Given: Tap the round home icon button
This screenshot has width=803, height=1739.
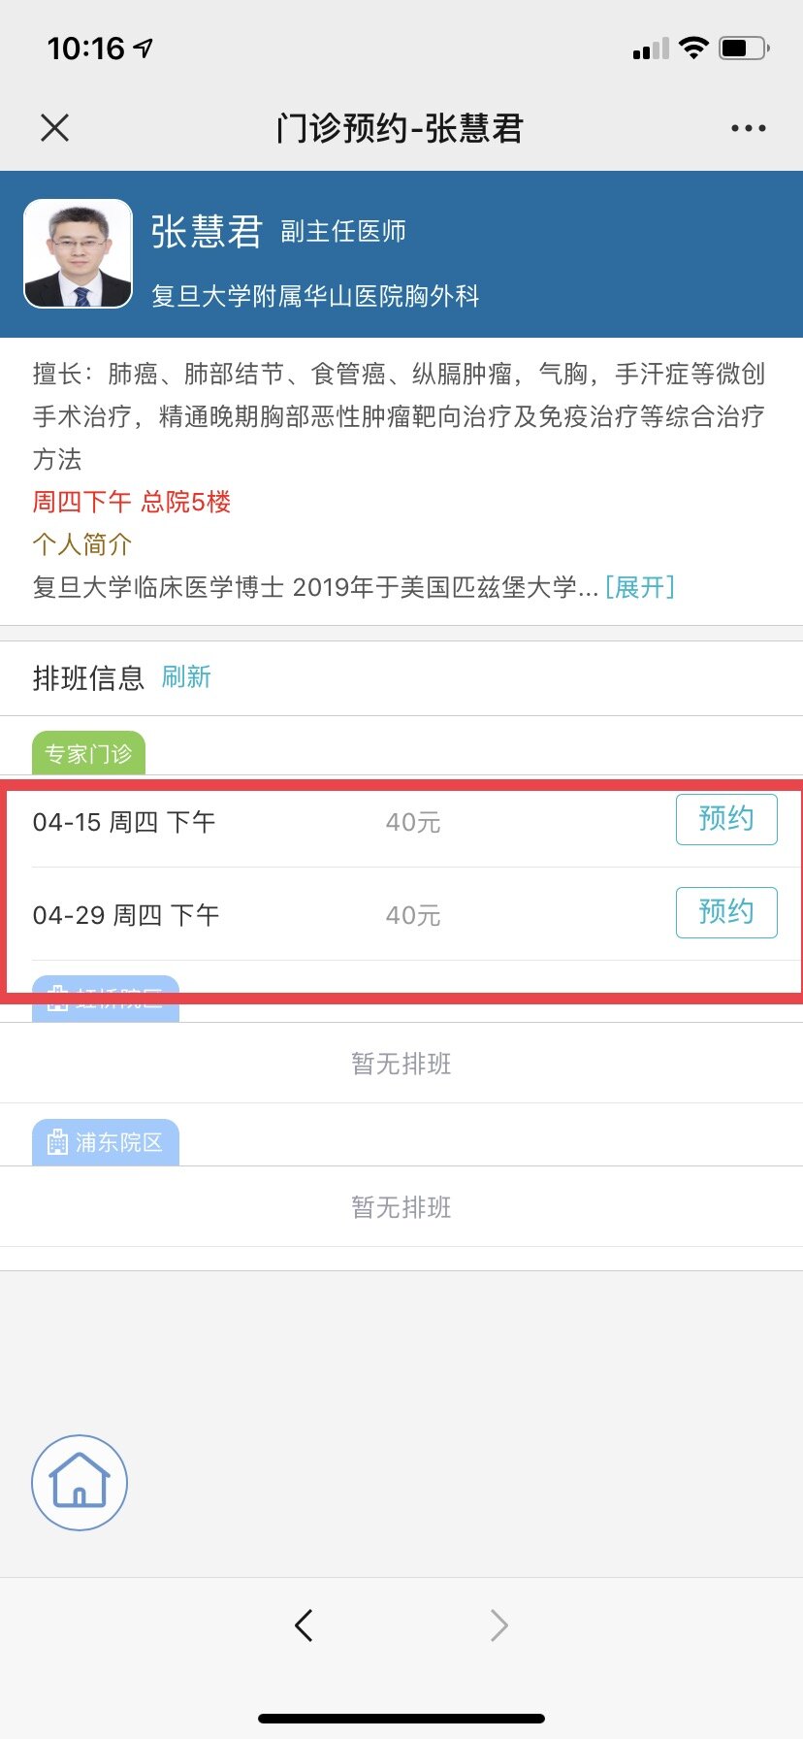Looking at the screenshot, I should point(80,1483).
